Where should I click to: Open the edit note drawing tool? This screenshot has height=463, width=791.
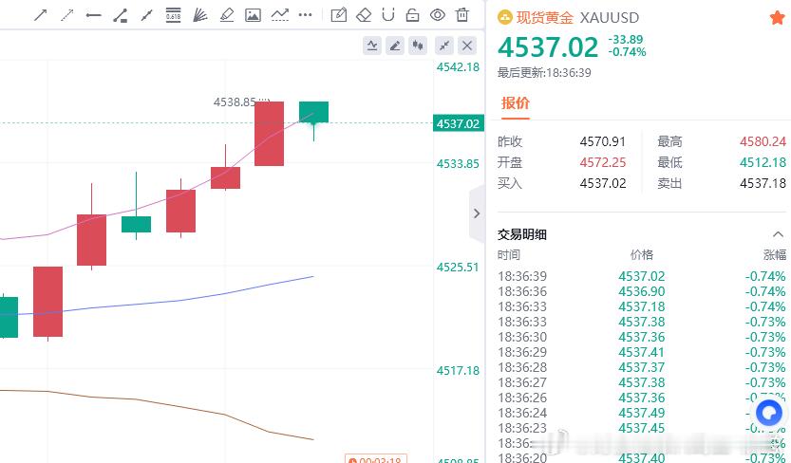point(338,15)
